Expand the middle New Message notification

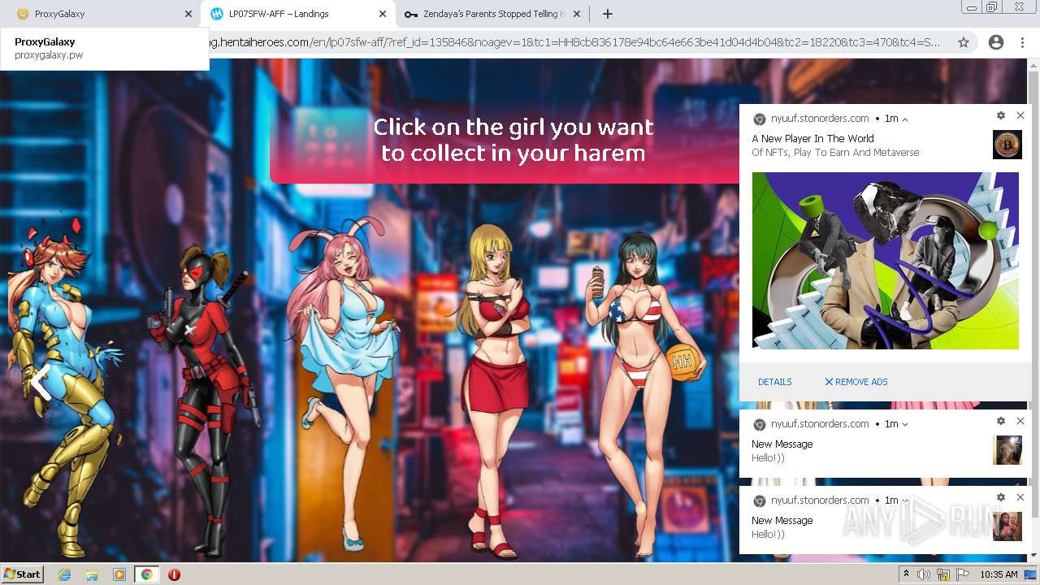point(905,424)
